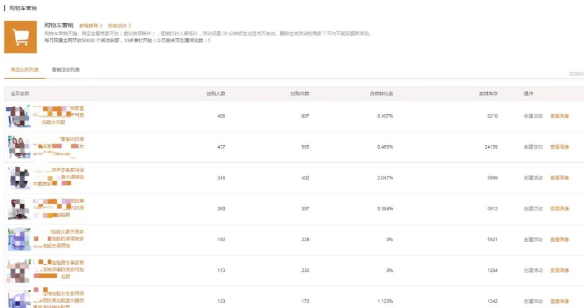584x308 pixels.
Task: Open product title of the row with 307 加购件数
Action: [58, 208]
